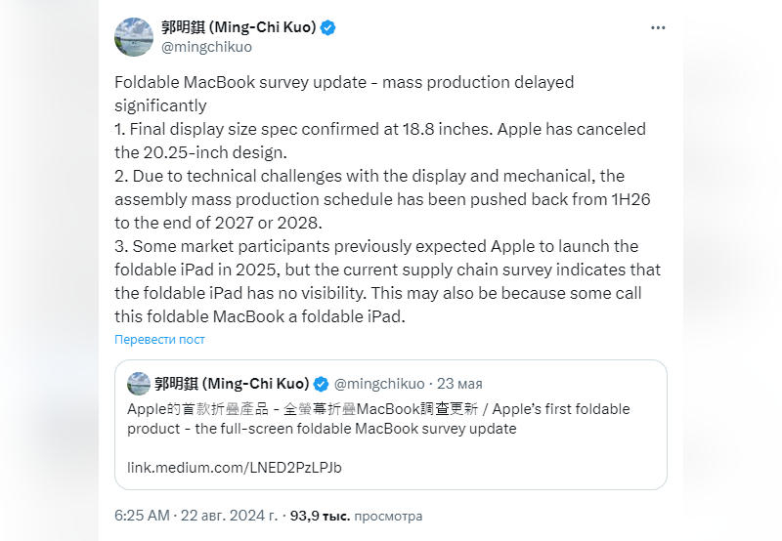Click the @mingchikuo handle in the quoted post

(380, 383)
